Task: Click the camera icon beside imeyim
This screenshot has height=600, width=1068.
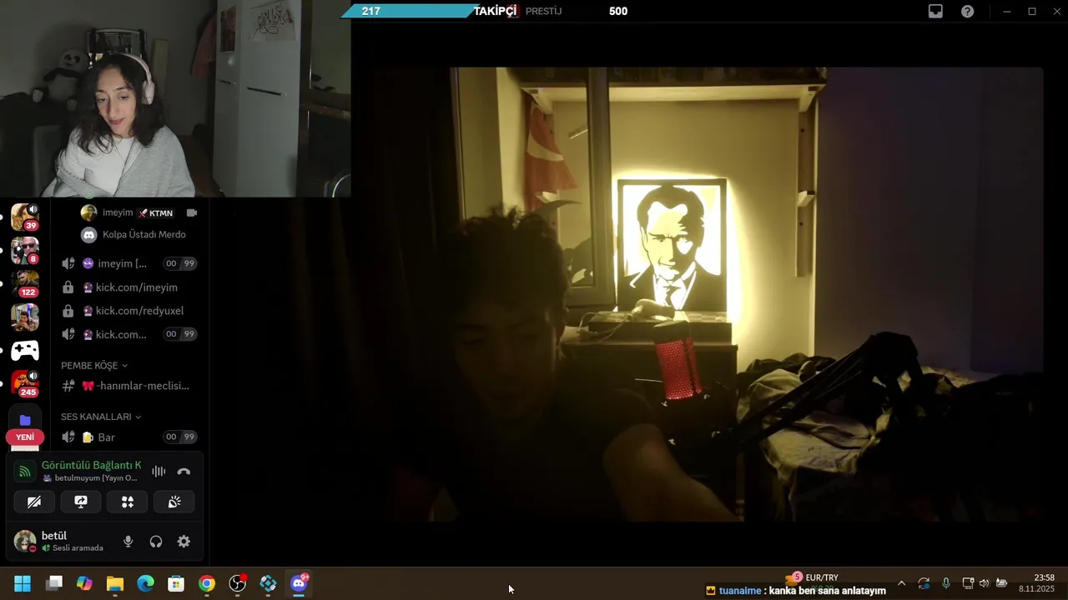Action: coord(191,212)
